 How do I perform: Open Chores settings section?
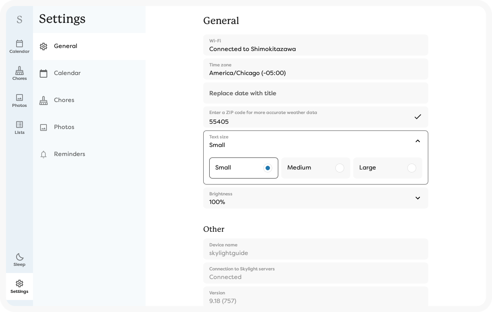(x=64, y=100)
